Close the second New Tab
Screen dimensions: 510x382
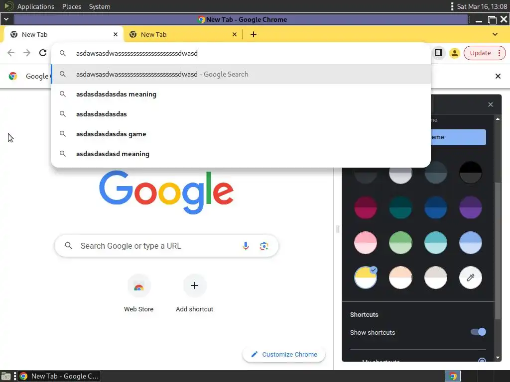pyautogui.click(x=235, y=34)
